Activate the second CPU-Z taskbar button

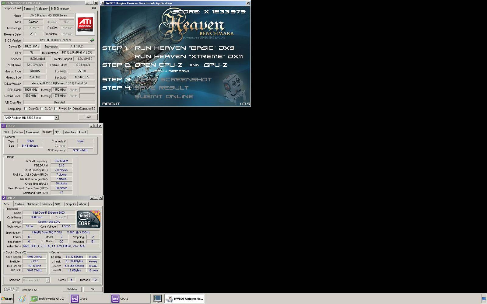point(131,299)
